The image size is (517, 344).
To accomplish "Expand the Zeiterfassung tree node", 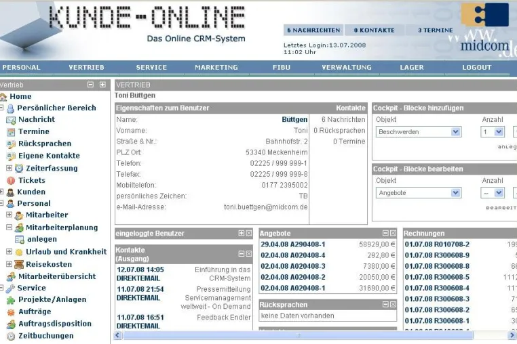I will (9, 168).
